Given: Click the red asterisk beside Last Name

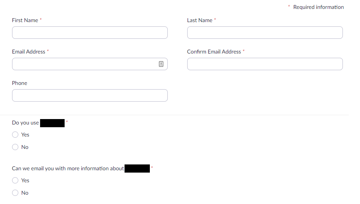Looking at the screenshot, I should tap(215, 19).
